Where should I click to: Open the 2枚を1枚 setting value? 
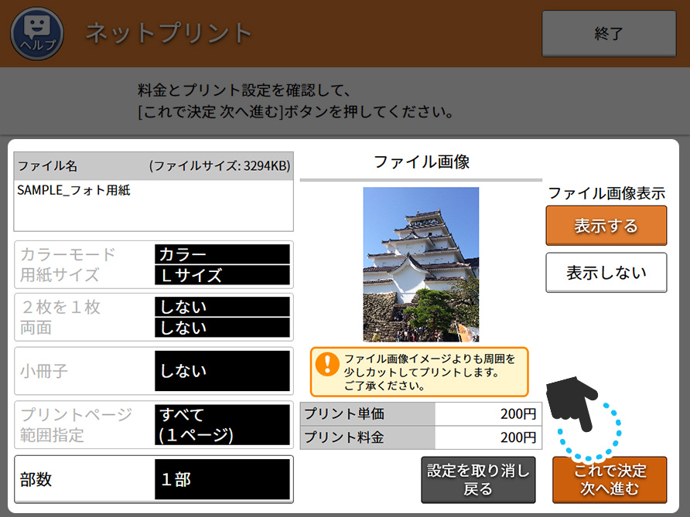(222, 307)
